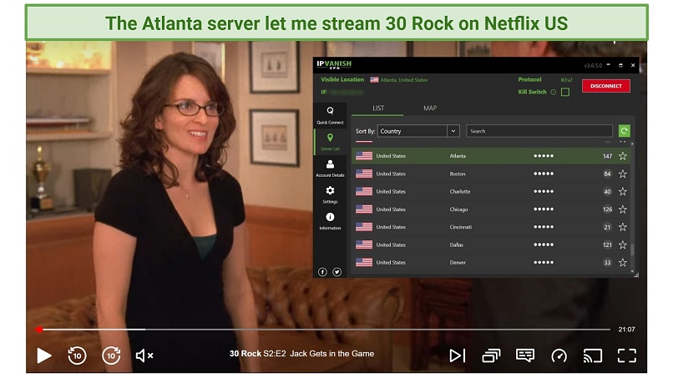Favorite the Boston server star
The width and height of the screenshot is (673, 378).
(x=623, y=174)
